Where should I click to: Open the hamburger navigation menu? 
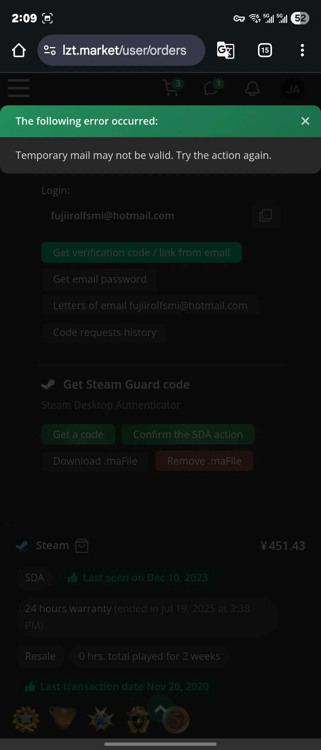19,88
